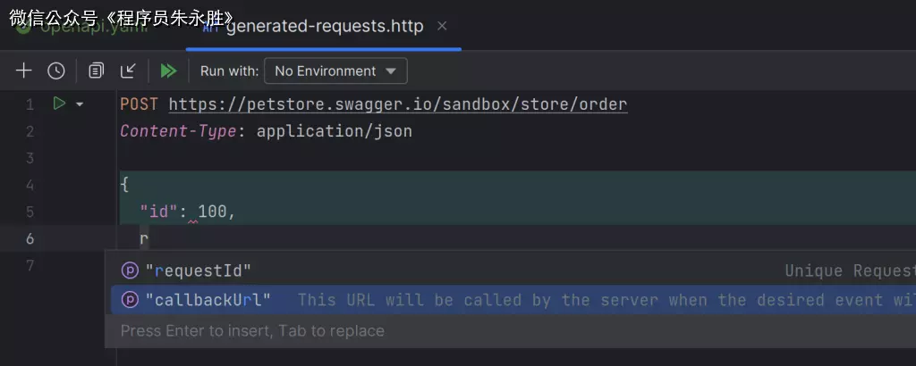
Task: Click line number 6 in the gutter
Action: (x=30, y=238)
